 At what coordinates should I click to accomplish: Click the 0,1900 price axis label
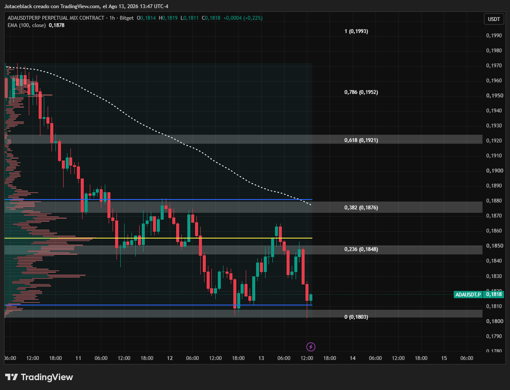tap(494, 171)
